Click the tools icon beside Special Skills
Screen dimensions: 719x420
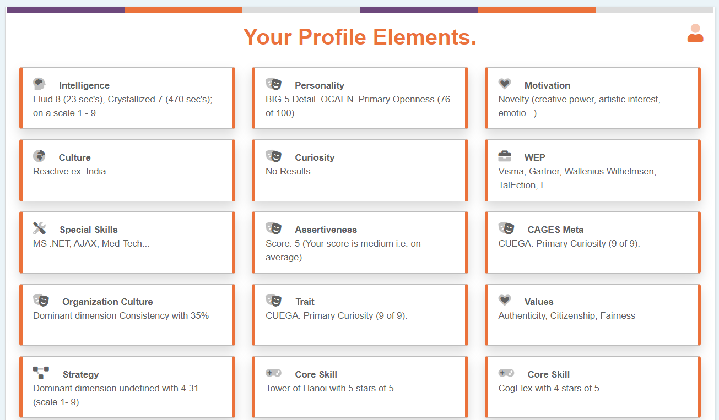point(39,228)
